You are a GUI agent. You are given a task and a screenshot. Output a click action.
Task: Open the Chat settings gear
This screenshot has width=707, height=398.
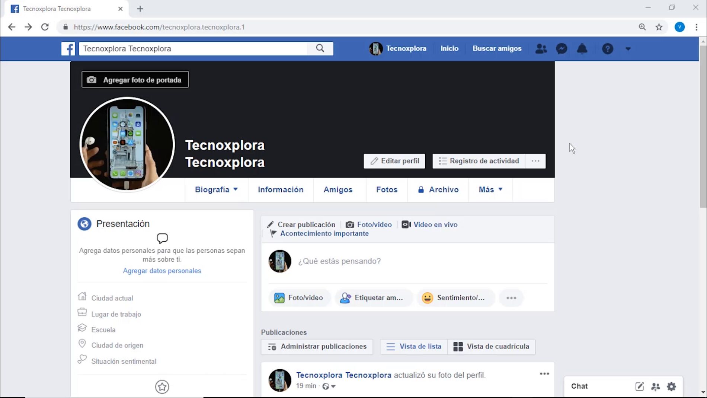[671, 386]
